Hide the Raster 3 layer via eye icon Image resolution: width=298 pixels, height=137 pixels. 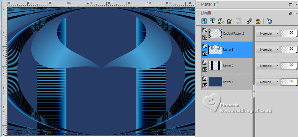(205, 53)
